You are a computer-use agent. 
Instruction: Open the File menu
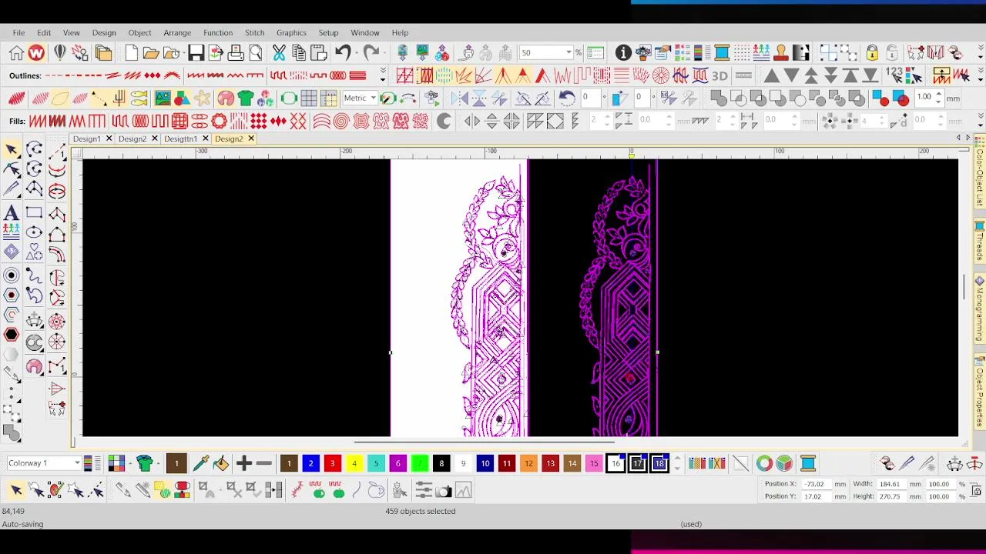[18, 32]
